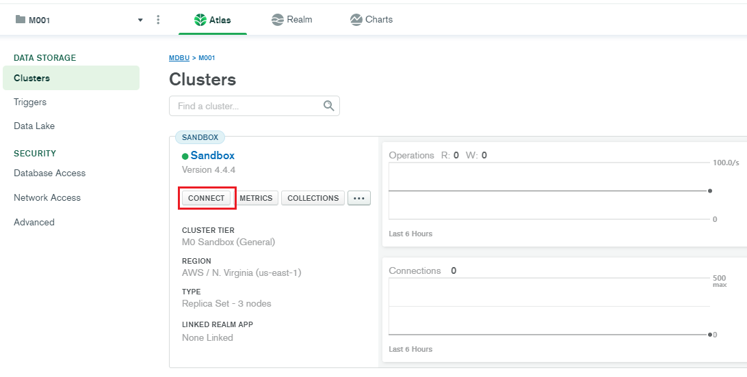
Task: Click the CLUSTER TIER label
Action: pos(208,230)
